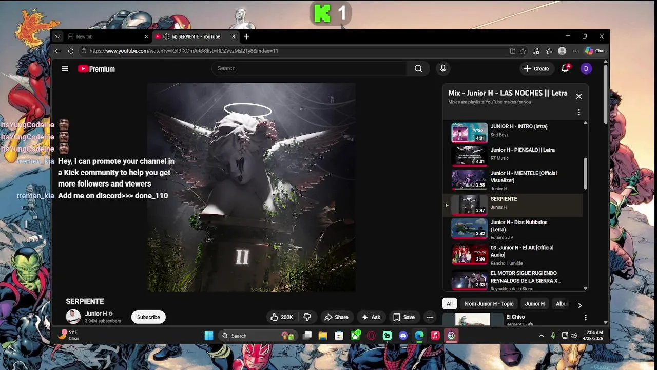Show more filter chips with arrow
Image resolution: width=657 pixels, height=370 pixels.
[579, 305]
